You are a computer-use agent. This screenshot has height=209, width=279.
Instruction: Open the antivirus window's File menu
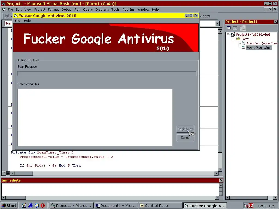(17, 21)
